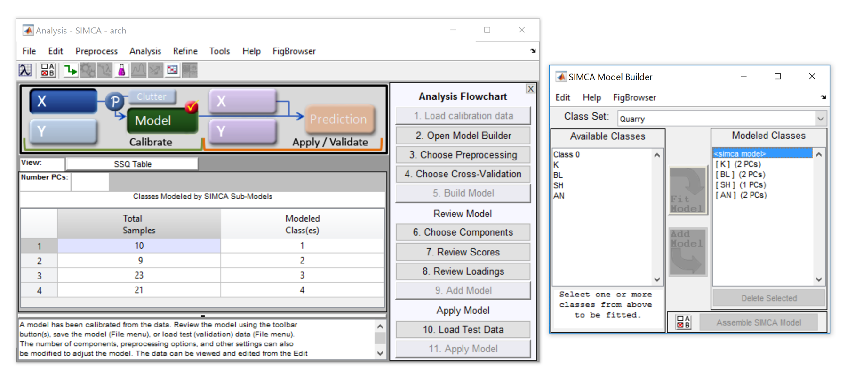The width and height of the screenshot is (847, 383).
Task: Click the class icon beside Assemble SIMCA Model
Action: pos(683,322)
